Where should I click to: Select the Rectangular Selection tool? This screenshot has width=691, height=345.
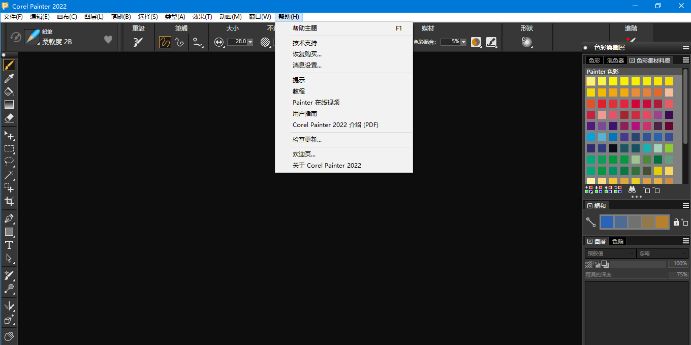click(x=9, y=149)
